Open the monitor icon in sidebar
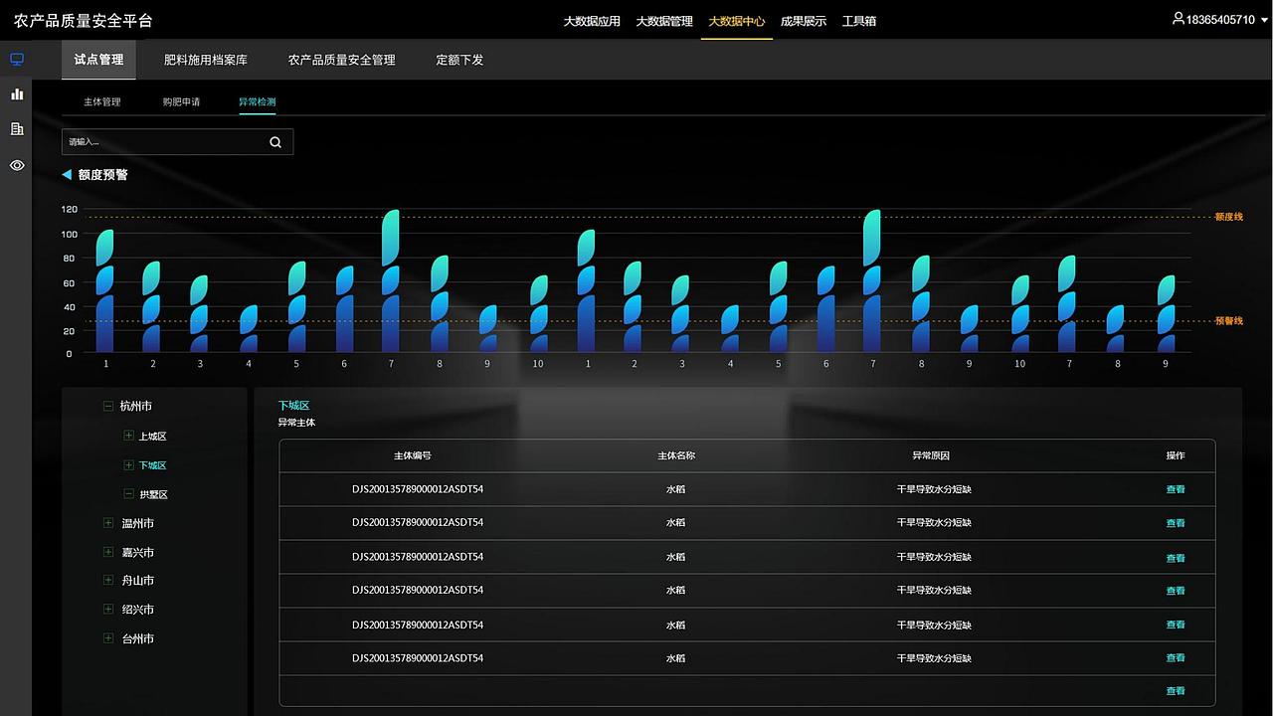The image size is (1273, 716). pos(17,60)
